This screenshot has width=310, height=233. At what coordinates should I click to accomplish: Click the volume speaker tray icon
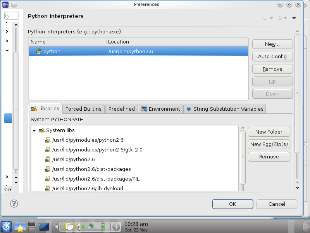pos(79,226)
